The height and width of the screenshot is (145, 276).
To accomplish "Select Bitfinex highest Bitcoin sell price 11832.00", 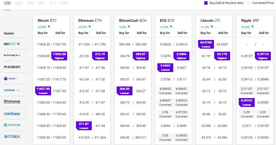I will [x=59, y=56].
